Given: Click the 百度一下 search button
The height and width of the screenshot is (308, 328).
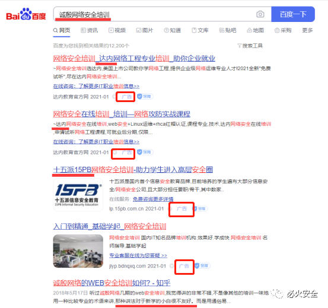Looking at the screenshot, I should 293,14.
